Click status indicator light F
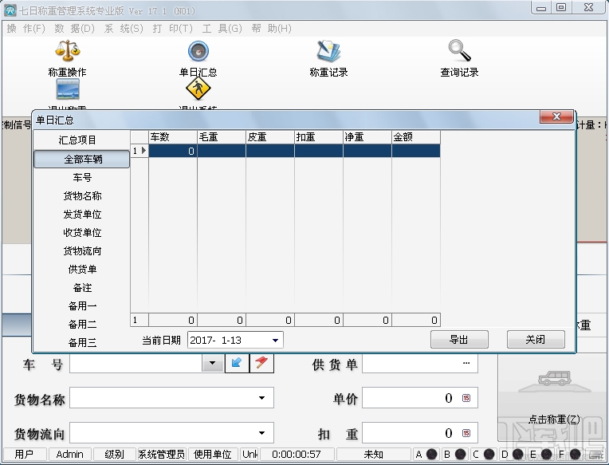 [576, 454]
